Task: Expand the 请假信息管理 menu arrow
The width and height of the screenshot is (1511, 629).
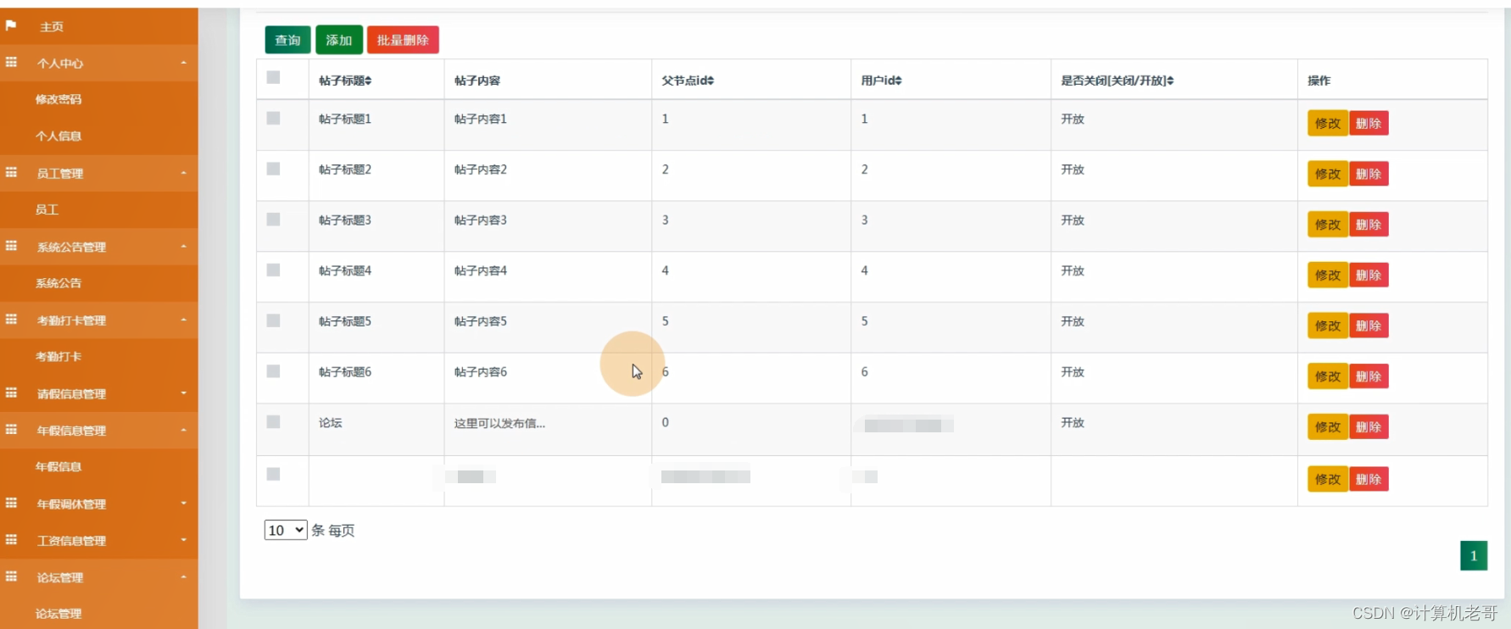Action: click(183, 393)
